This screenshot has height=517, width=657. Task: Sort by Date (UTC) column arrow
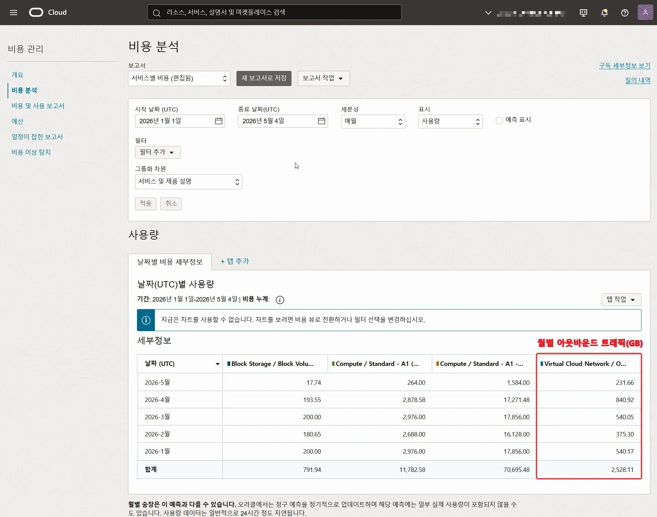[218, 364]
